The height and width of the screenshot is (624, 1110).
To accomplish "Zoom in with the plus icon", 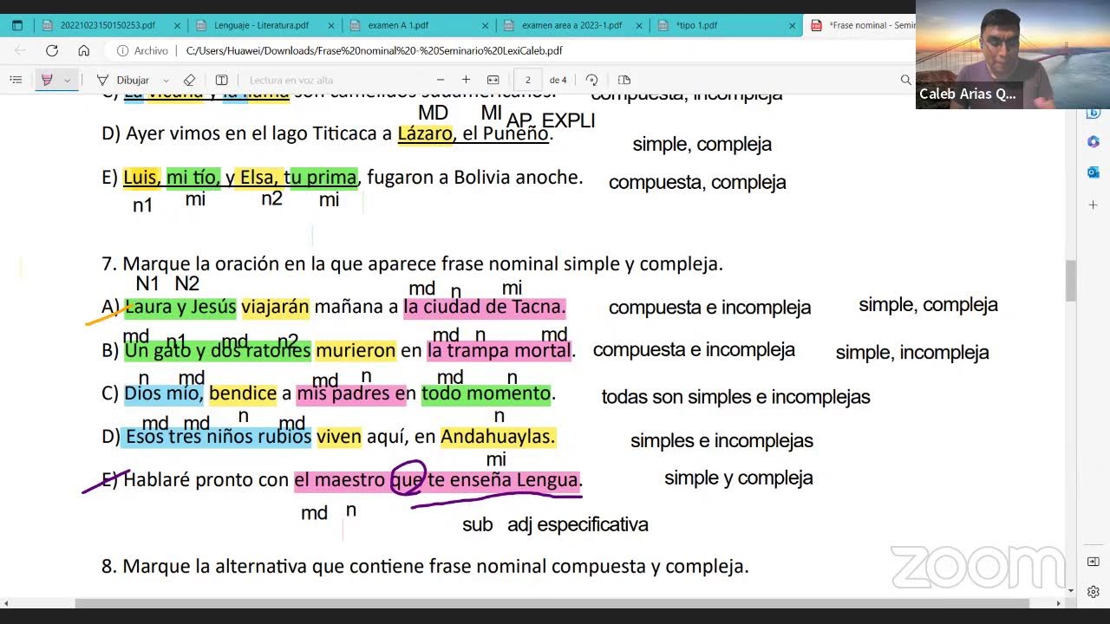I will 466,80.
